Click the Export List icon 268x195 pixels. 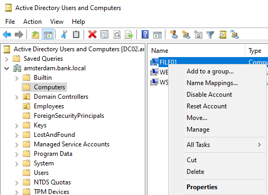pos(129,34)
